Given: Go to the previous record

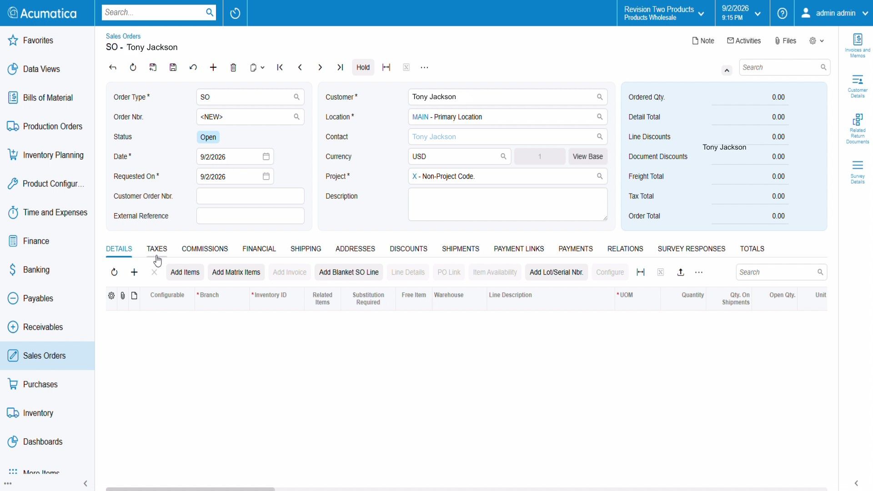Looking at the screenshot, I should [300, 67].
